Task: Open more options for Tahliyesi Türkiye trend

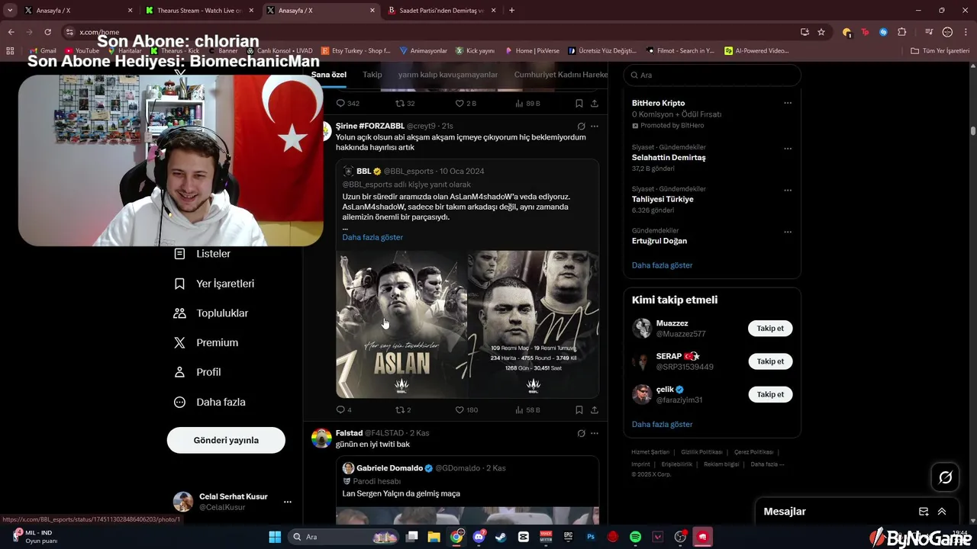Action: tap(788, 191)
